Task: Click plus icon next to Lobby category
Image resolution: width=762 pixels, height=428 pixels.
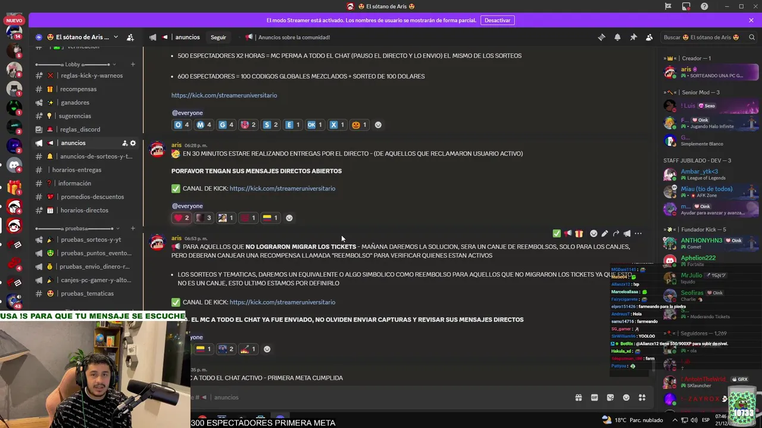Action: [133, 64]
